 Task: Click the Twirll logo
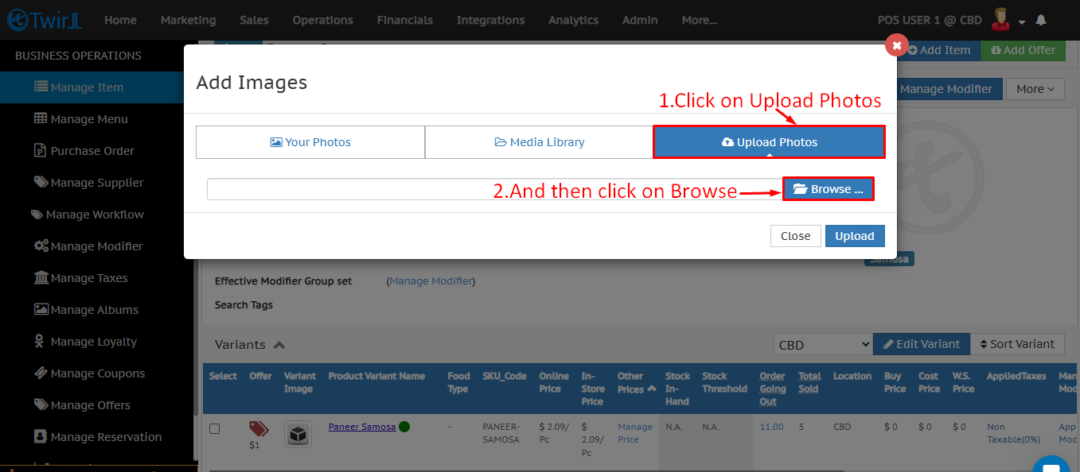coord(45,20)
